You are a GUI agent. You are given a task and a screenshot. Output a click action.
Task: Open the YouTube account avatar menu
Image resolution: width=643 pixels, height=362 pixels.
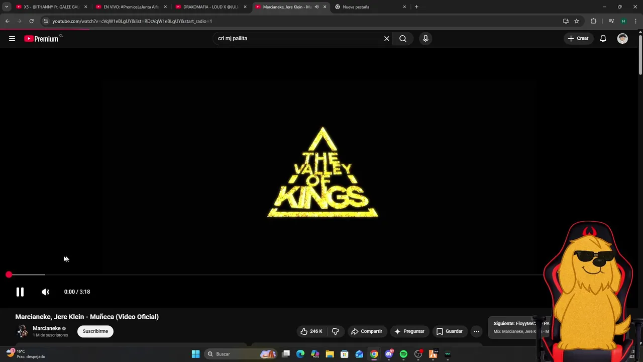(x=622, y=39)
